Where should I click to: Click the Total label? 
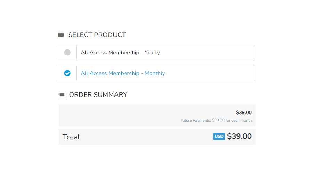click(x=71, y=137)
